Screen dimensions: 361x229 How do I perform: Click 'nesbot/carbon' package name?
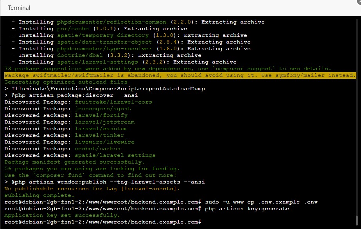click(97, 149)
